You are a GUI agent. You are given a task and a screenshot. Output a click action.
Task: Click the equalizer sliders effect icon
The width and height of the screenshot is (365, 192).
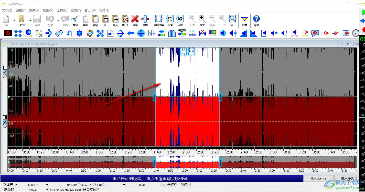151,33
